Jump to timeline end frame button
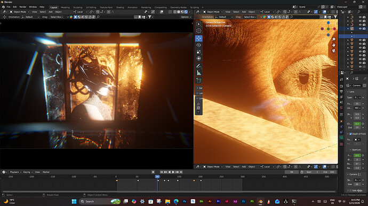Viewport: 368px width, 206px height. 181,172
